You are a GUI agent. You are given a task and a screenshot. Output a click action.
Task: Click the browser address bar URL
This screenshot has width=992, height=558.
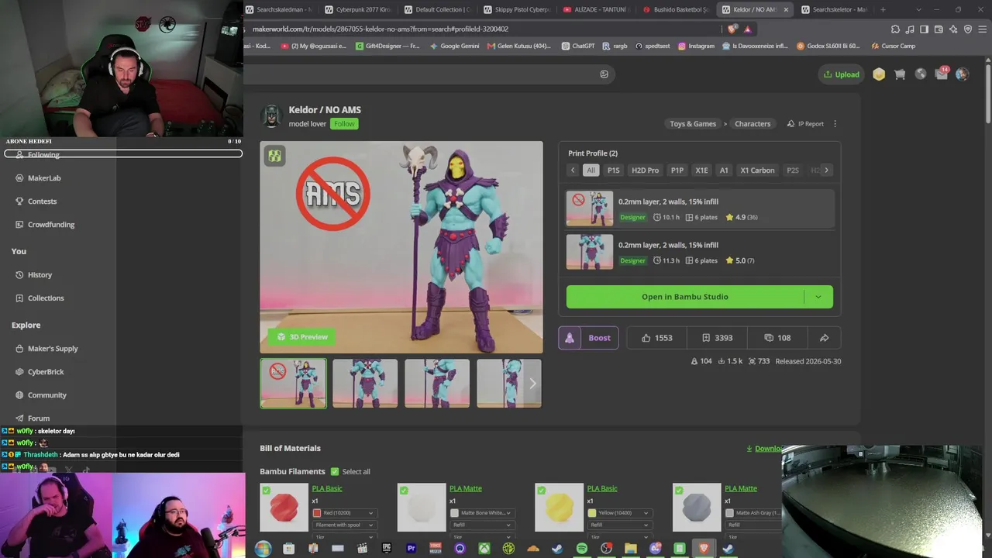point(381,29)
